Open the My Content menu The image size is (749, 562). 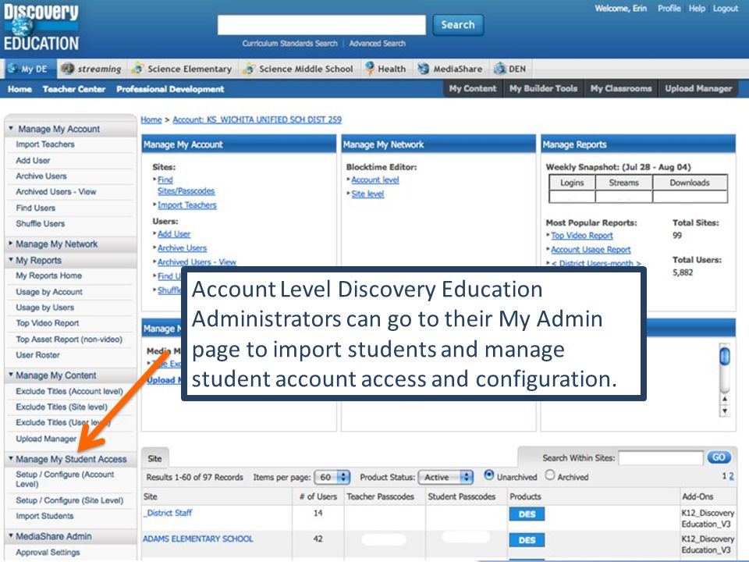[x=473, y=88]
